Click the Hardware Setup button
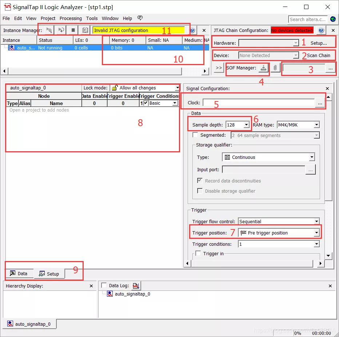Image resolution: width=339 pixels, height=337 pixels. pyautogui.click(x=319, y=43)
